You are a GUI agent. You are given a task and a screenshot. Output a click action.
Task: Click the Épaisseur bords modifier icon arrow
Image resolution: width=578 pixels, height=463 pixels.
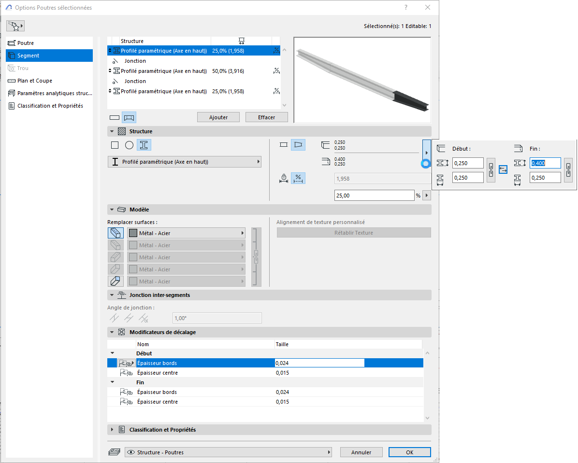pyautogui.click(x=127, y=363)
